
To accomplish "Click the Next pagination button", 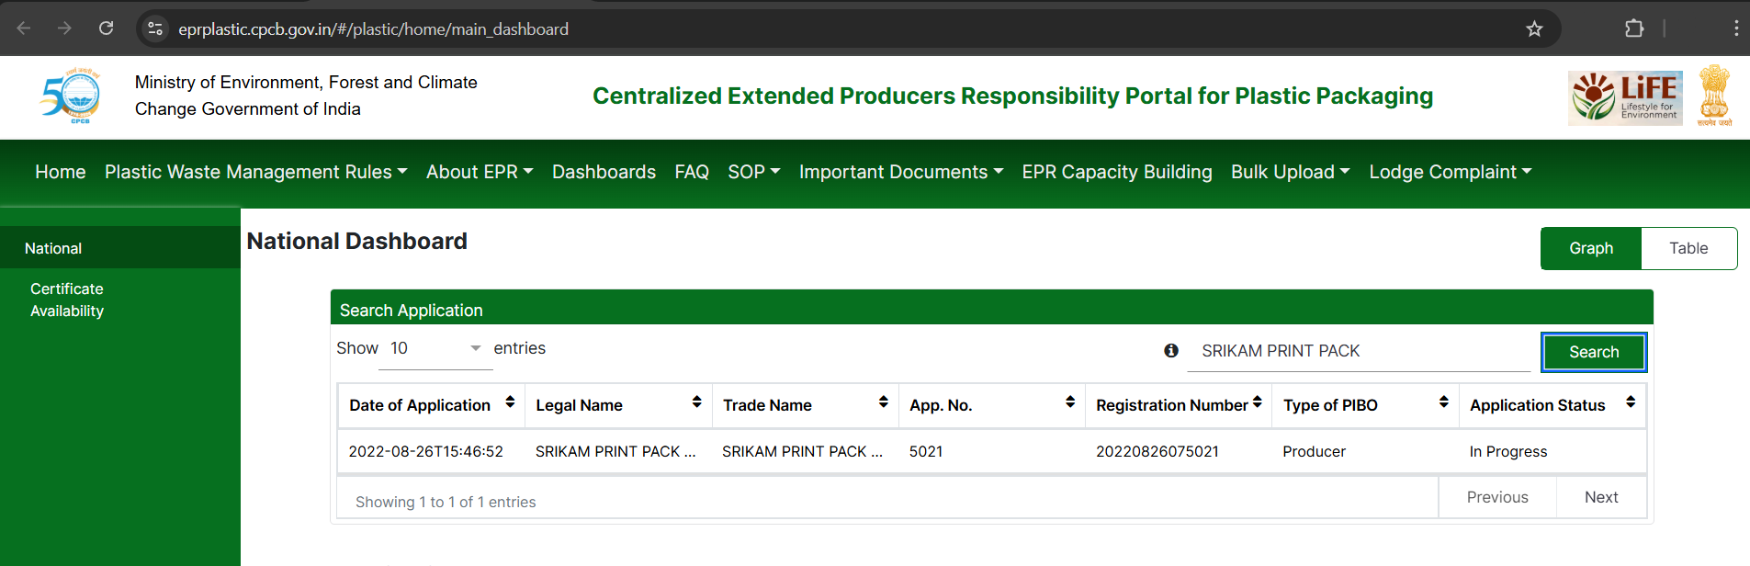I will point(1601,497).
